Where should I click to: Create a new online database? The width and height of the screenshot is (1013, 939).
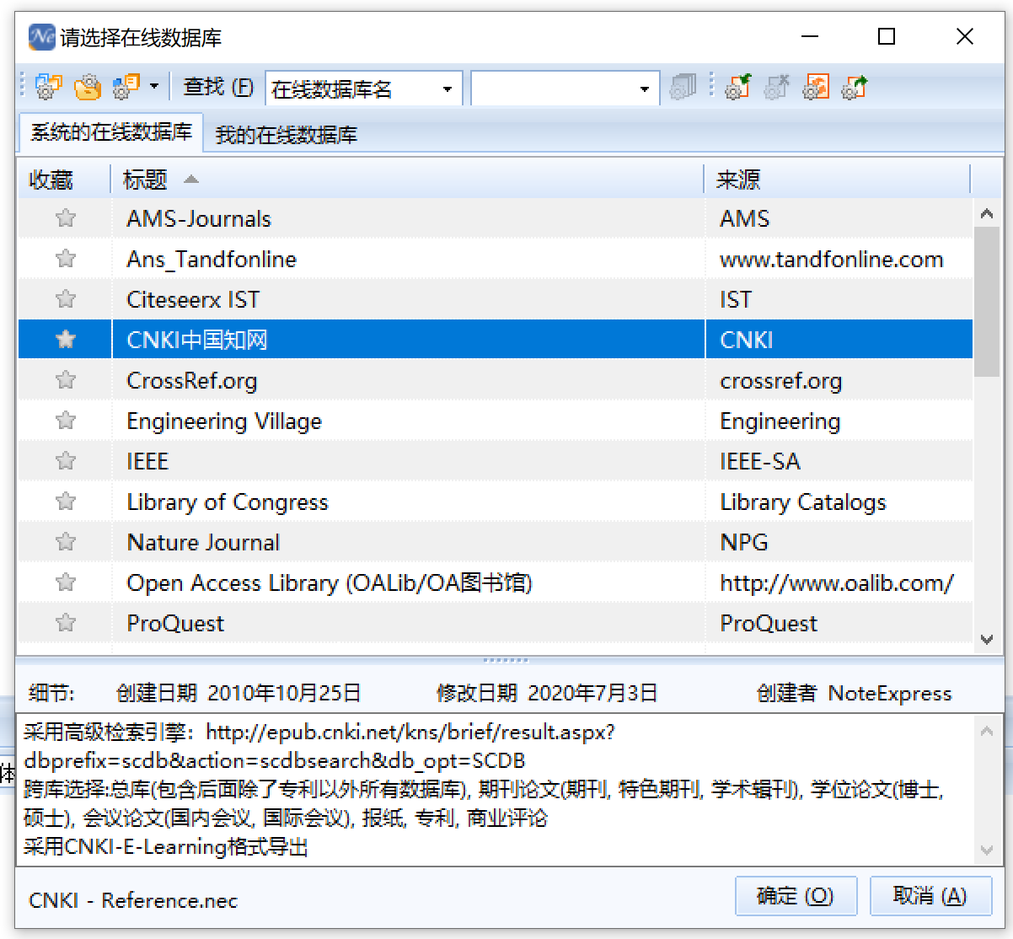48,87
